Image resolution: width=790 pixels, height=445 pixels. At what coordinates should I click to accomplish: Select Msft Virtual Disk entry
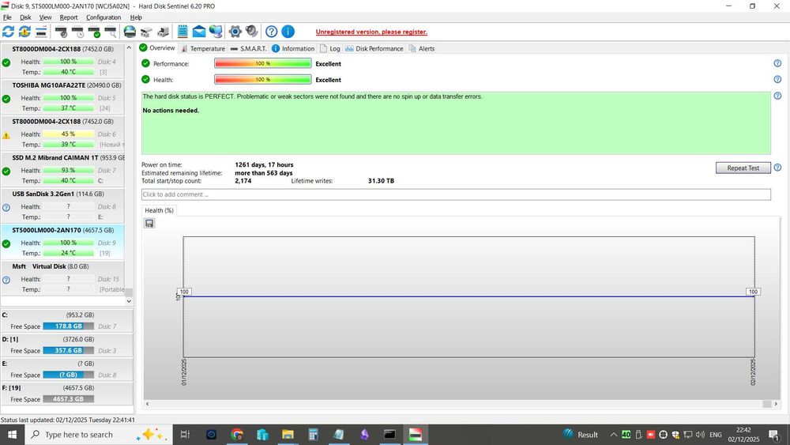[62, 278]
